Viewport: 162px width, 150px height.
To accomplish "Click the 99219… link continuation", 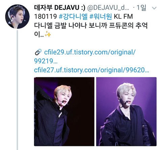I will point(46,61).
